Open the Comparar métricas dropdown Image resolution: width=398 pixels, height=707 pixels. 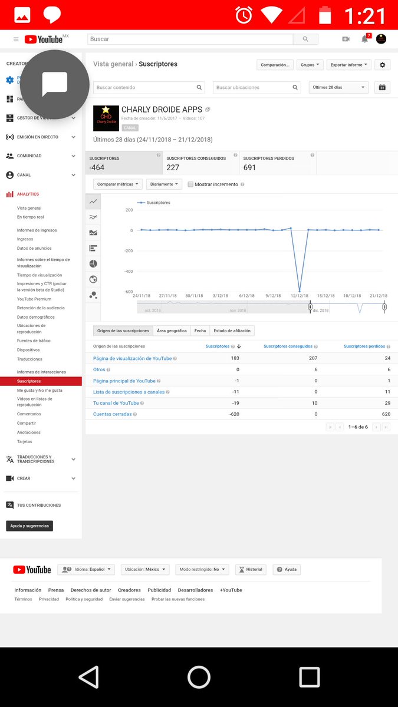pos(118,184)
